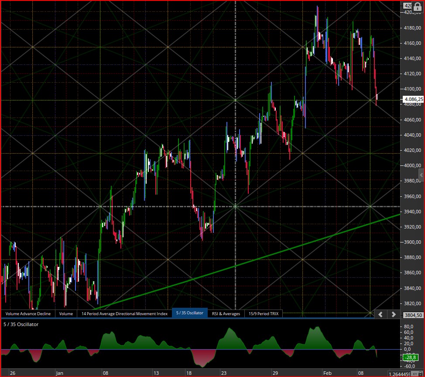
Task: Click the 5 / 35 Oscillator panel title
Action: (21, 324)
